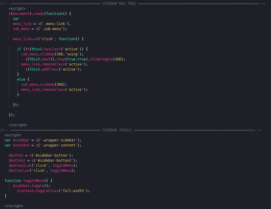Click the closing script tag above SIDEBAR TOGGLE
271x209 pixels.
pos(18,125)
